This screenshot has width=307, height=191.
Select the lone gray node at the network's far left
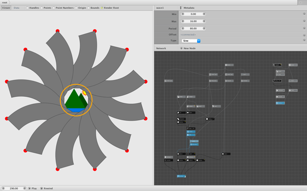[x=168, y=80]
